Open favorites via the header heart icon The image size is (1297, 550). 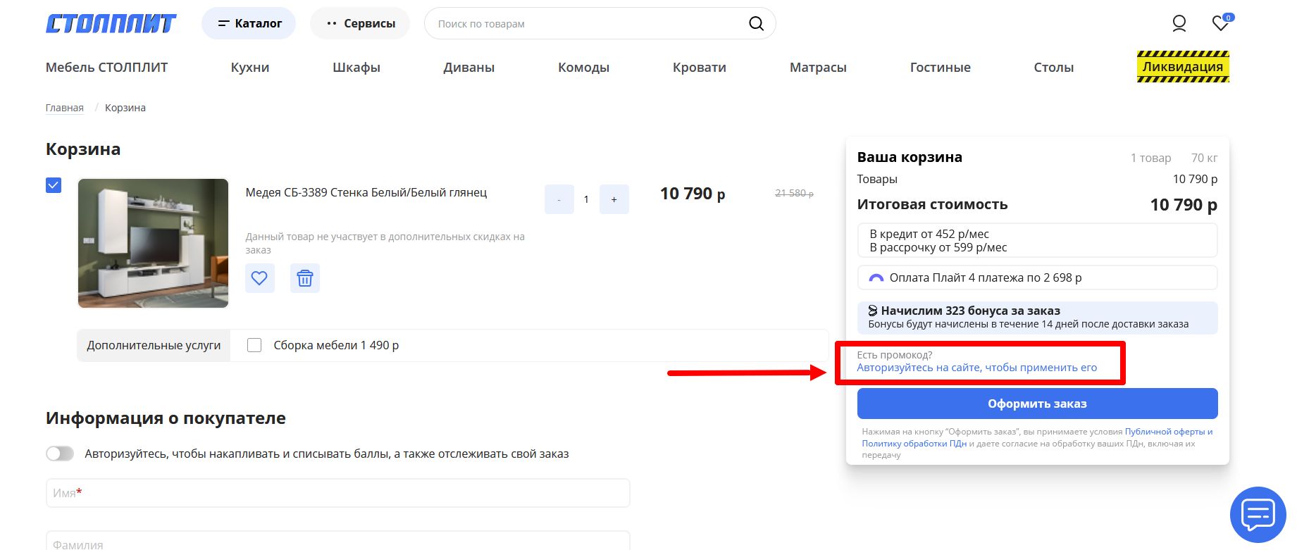coord(1220,24)
